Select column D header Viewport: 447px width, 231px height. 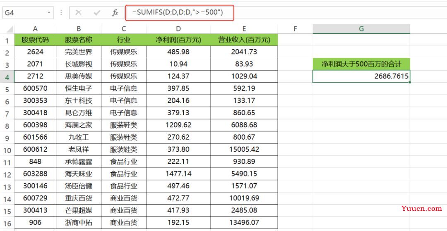tap(178, 29)
